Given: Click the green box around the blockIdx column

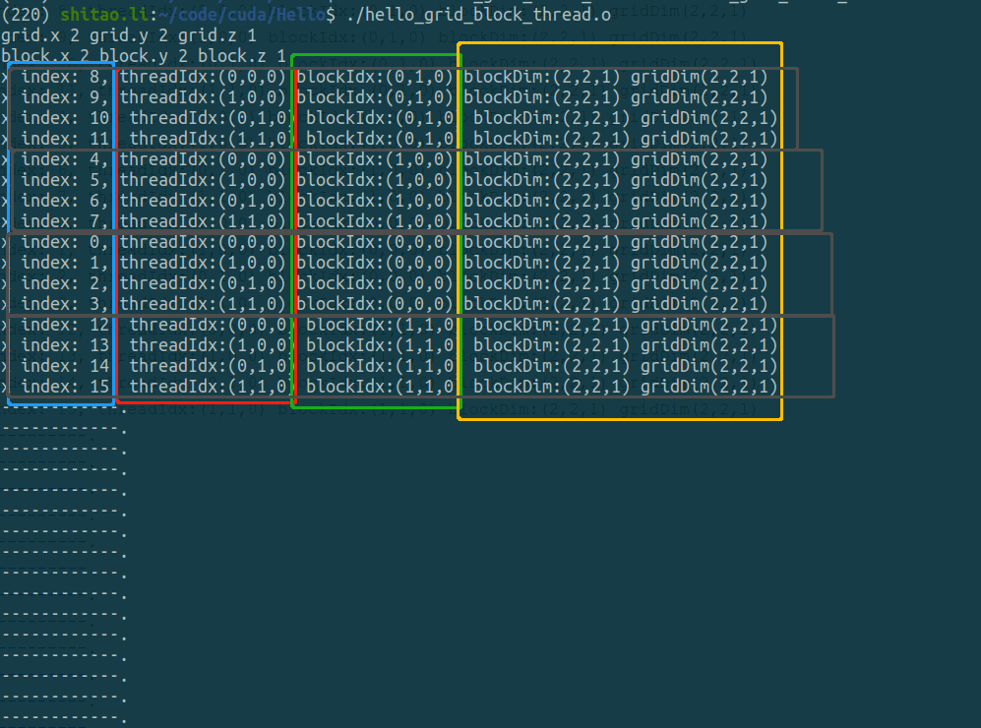Looking at the screenshot, I should coord(293,226).
